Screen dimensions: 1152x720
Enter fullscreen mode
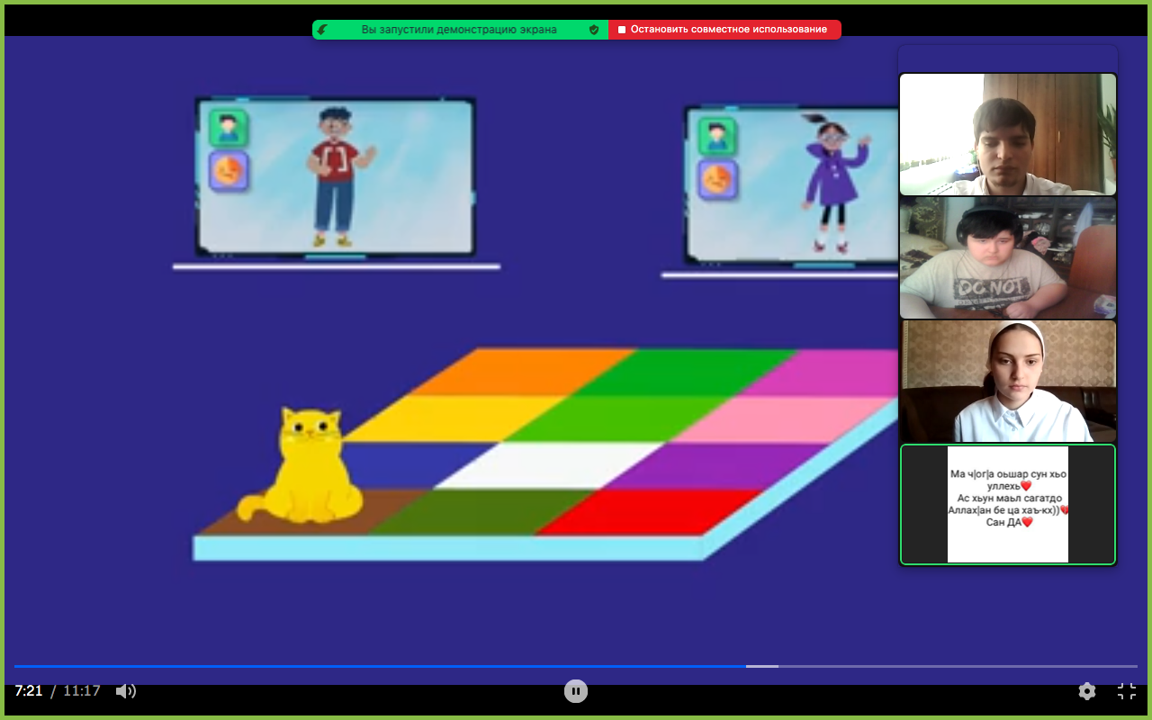1127,691
